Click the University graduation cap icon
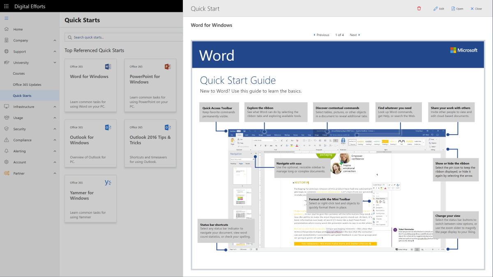This screenshot has width=493, height=277. tap(6, 63)
